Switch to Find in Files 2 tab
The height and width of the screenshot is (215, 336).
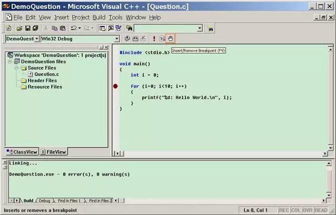point(100,200)
